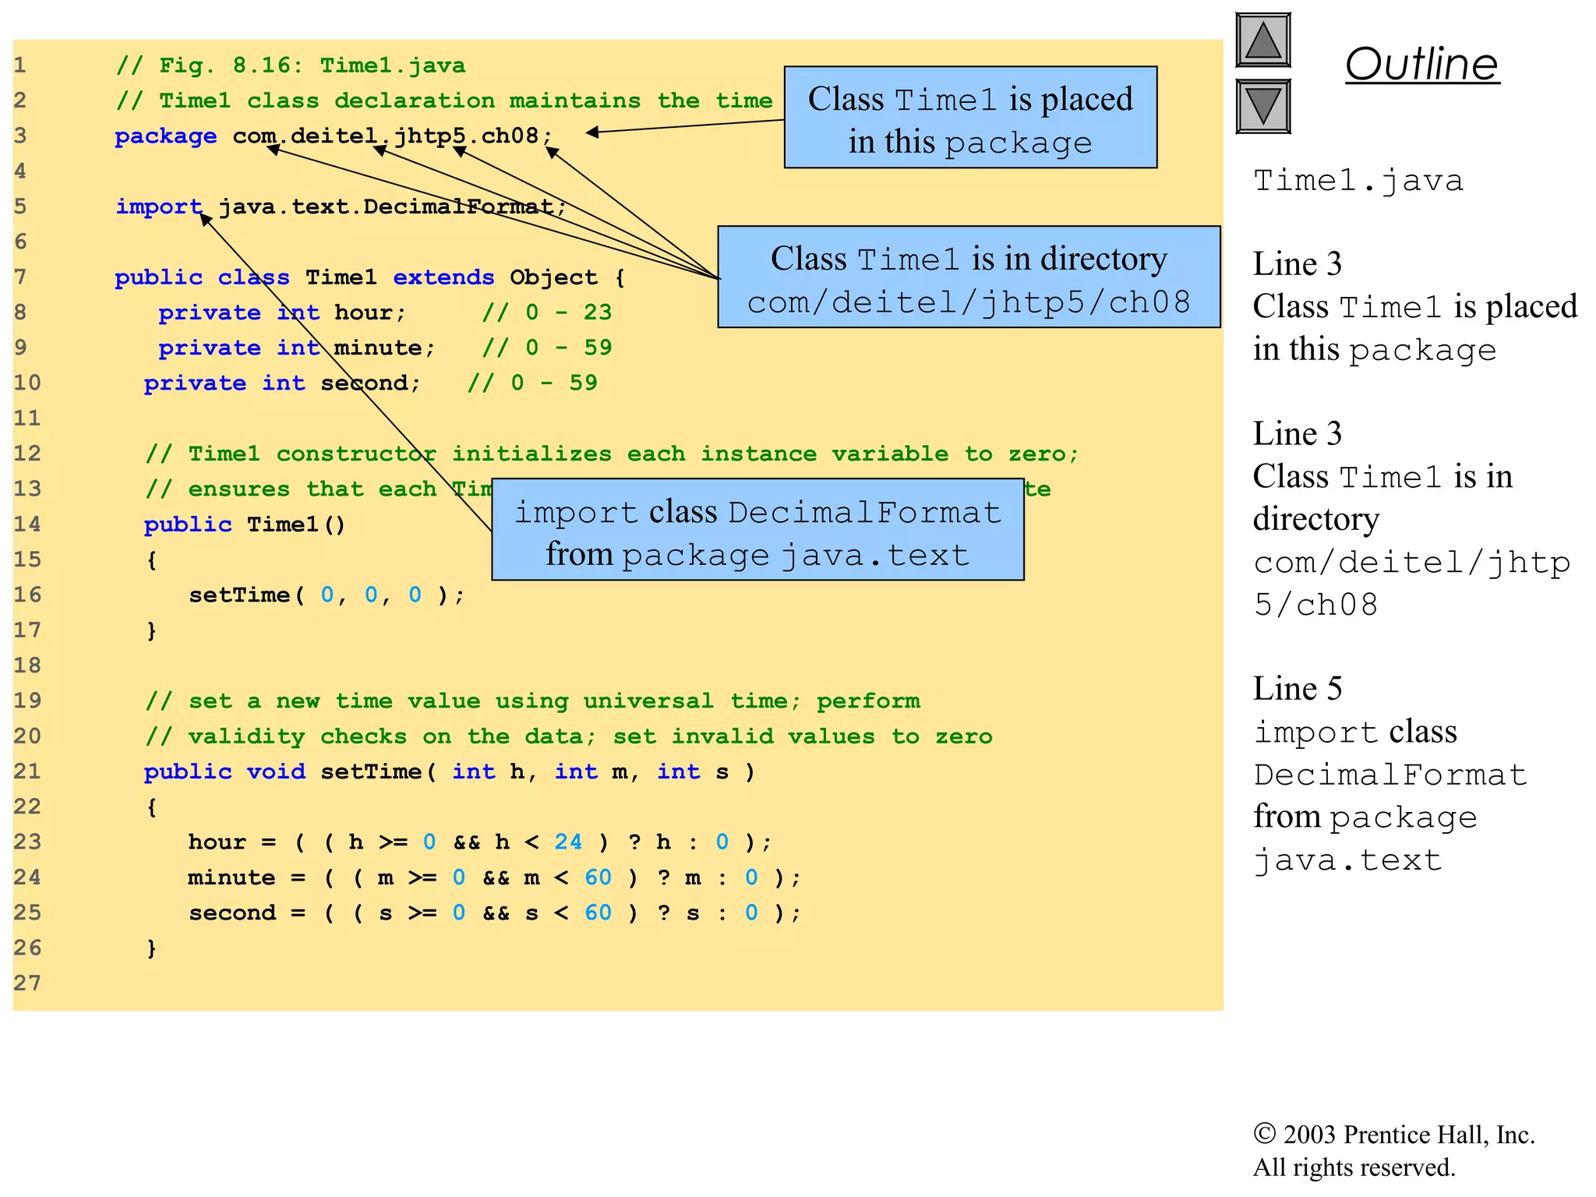Click the 'Class Time1 is placed in this package' callout
Image resolution: width=1596 pixels, height=1197 pixels.
tap(970, 117)
